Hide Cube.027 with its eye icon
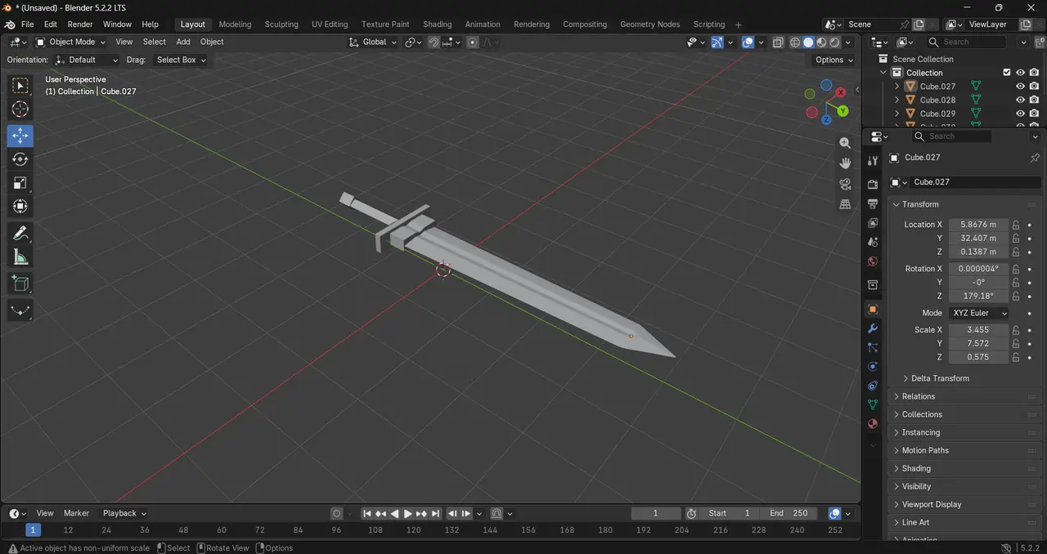The height and width of the screenshot is (554, 1047). 1020,86
